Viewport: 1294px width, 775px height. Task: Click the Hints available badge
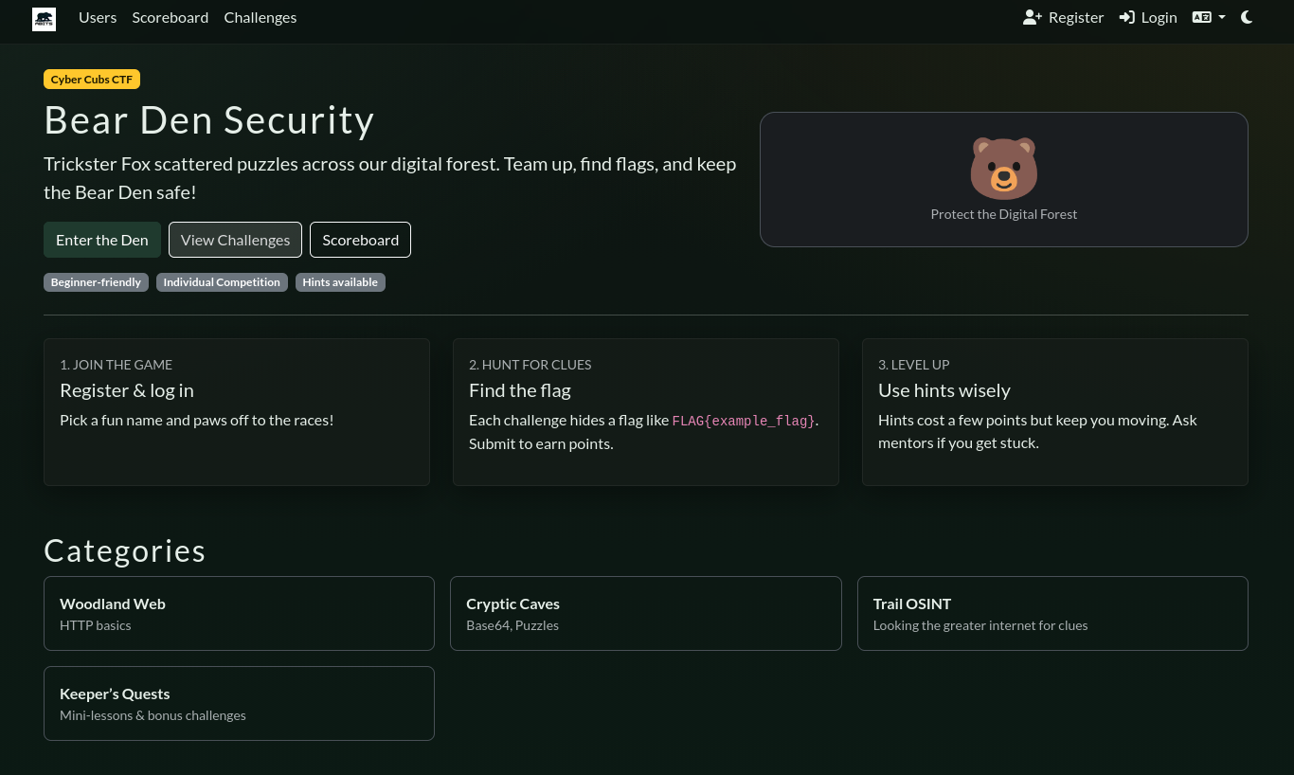[340, 282]
